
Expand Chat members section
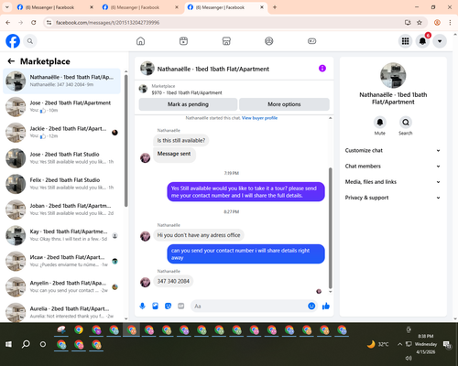point(393,167)
